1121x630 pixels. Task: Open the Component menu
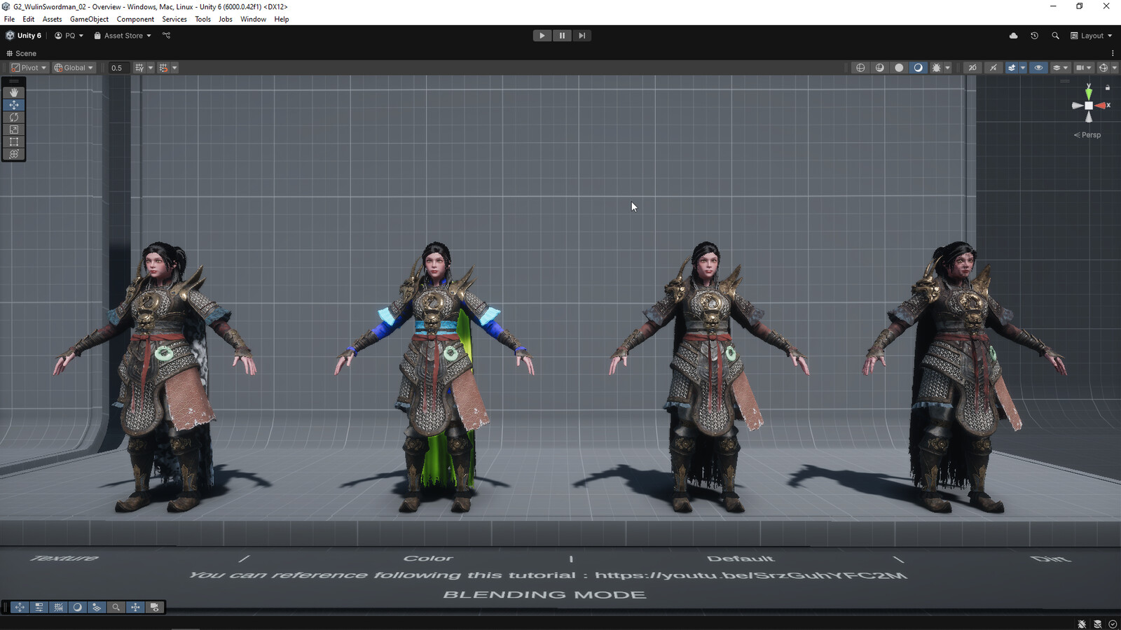pyautogui.click(x=135, y=19)
